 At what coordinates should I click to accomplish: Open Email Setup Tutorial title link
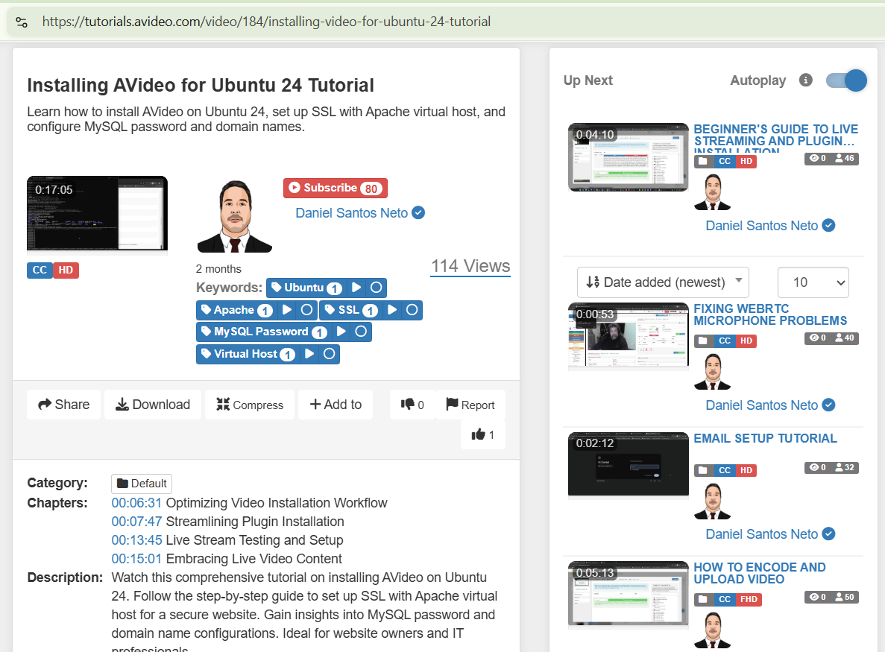(766, 438)
